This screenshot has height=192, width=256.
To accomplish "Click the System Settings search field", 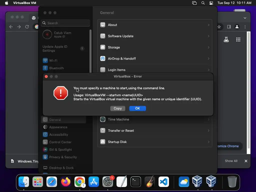I will (65, 23).
